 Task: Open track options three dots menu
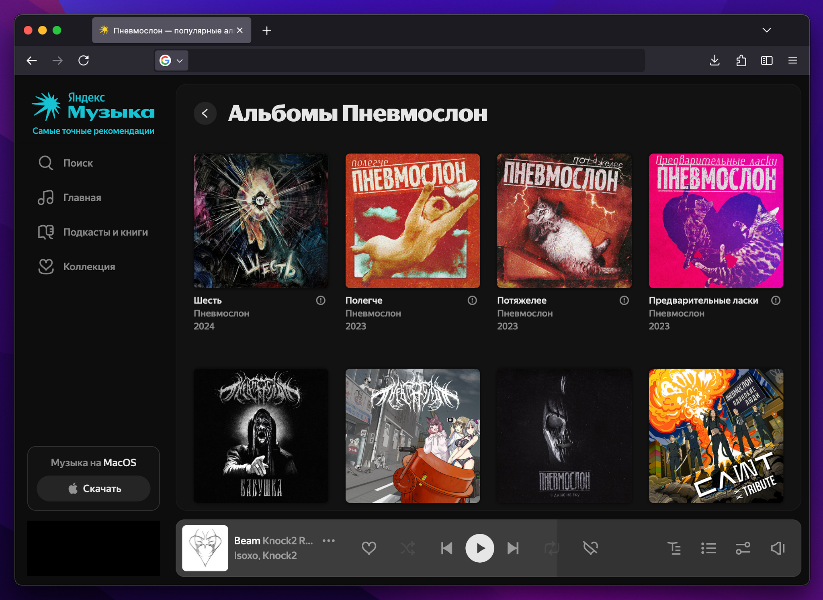[x=329, y=541]
